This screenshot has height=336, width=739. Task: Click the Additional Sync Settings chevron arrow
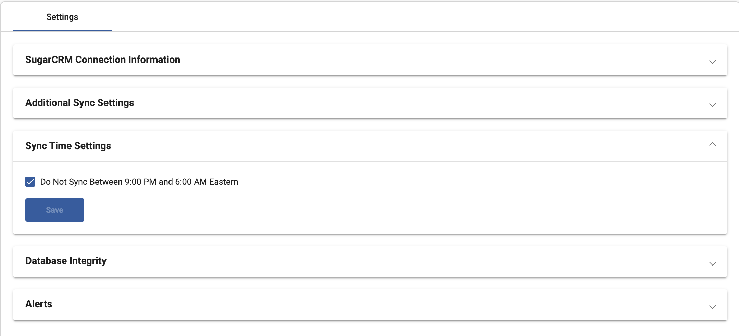point(712,105)
